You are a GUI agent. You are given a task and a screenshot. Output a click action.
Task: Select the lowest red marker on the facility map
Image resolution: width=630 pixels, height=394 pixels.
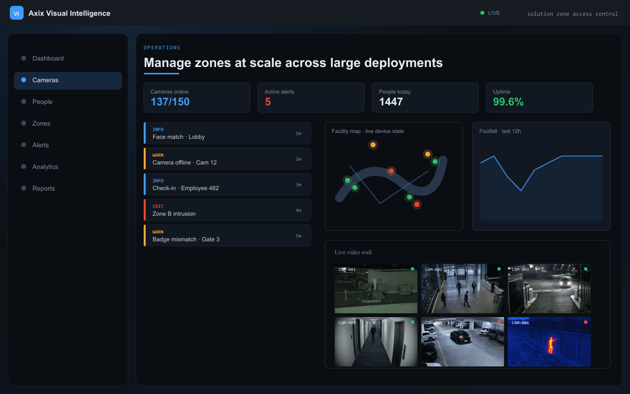click(x=417, y=204)
